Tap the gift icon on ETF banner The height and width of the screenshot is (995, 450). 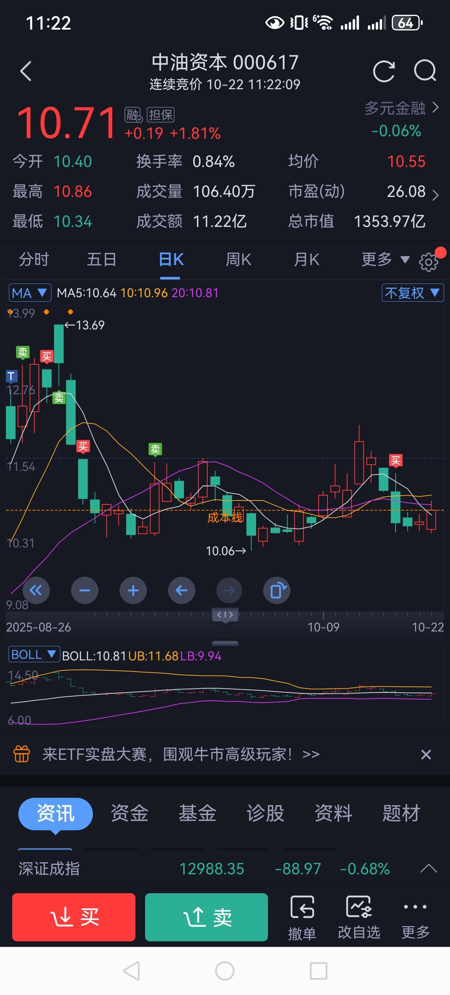21,754
